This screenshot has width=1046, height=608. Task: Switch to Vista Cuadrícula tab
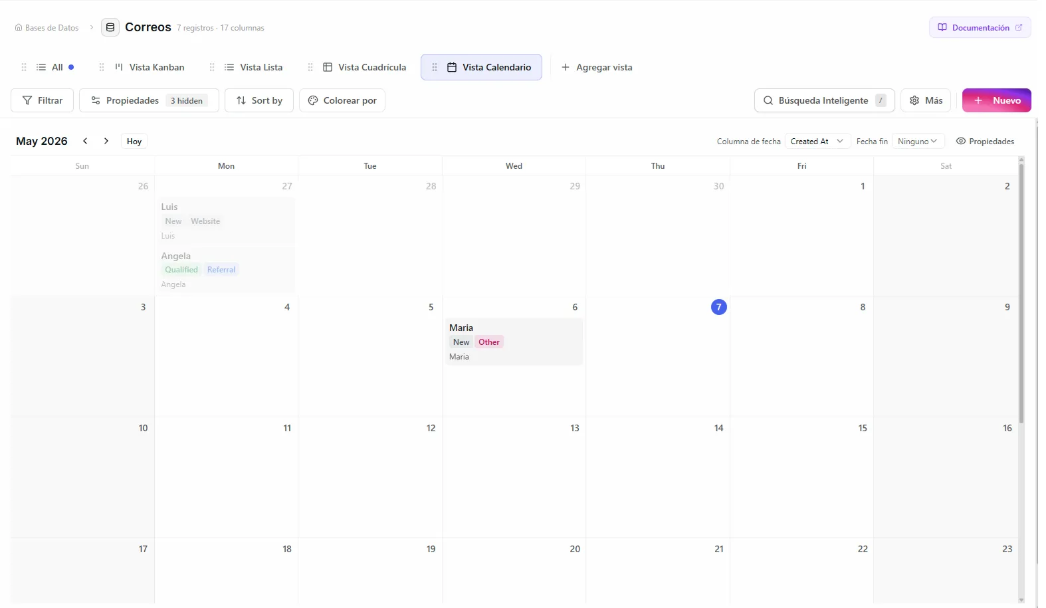coord(365,67)
